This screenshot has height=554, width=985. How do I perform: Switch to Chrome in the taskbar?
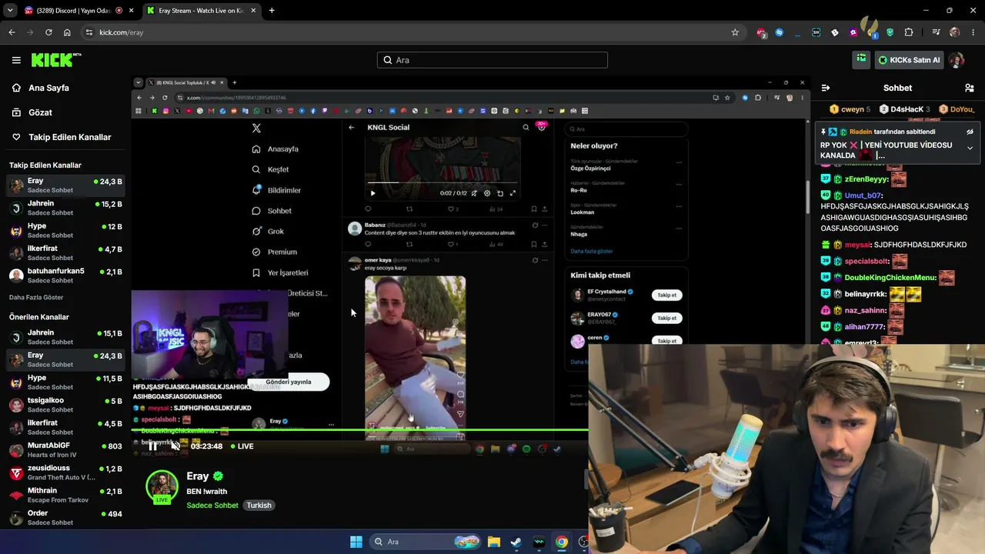pyautogui.click(x=562, y=542)
